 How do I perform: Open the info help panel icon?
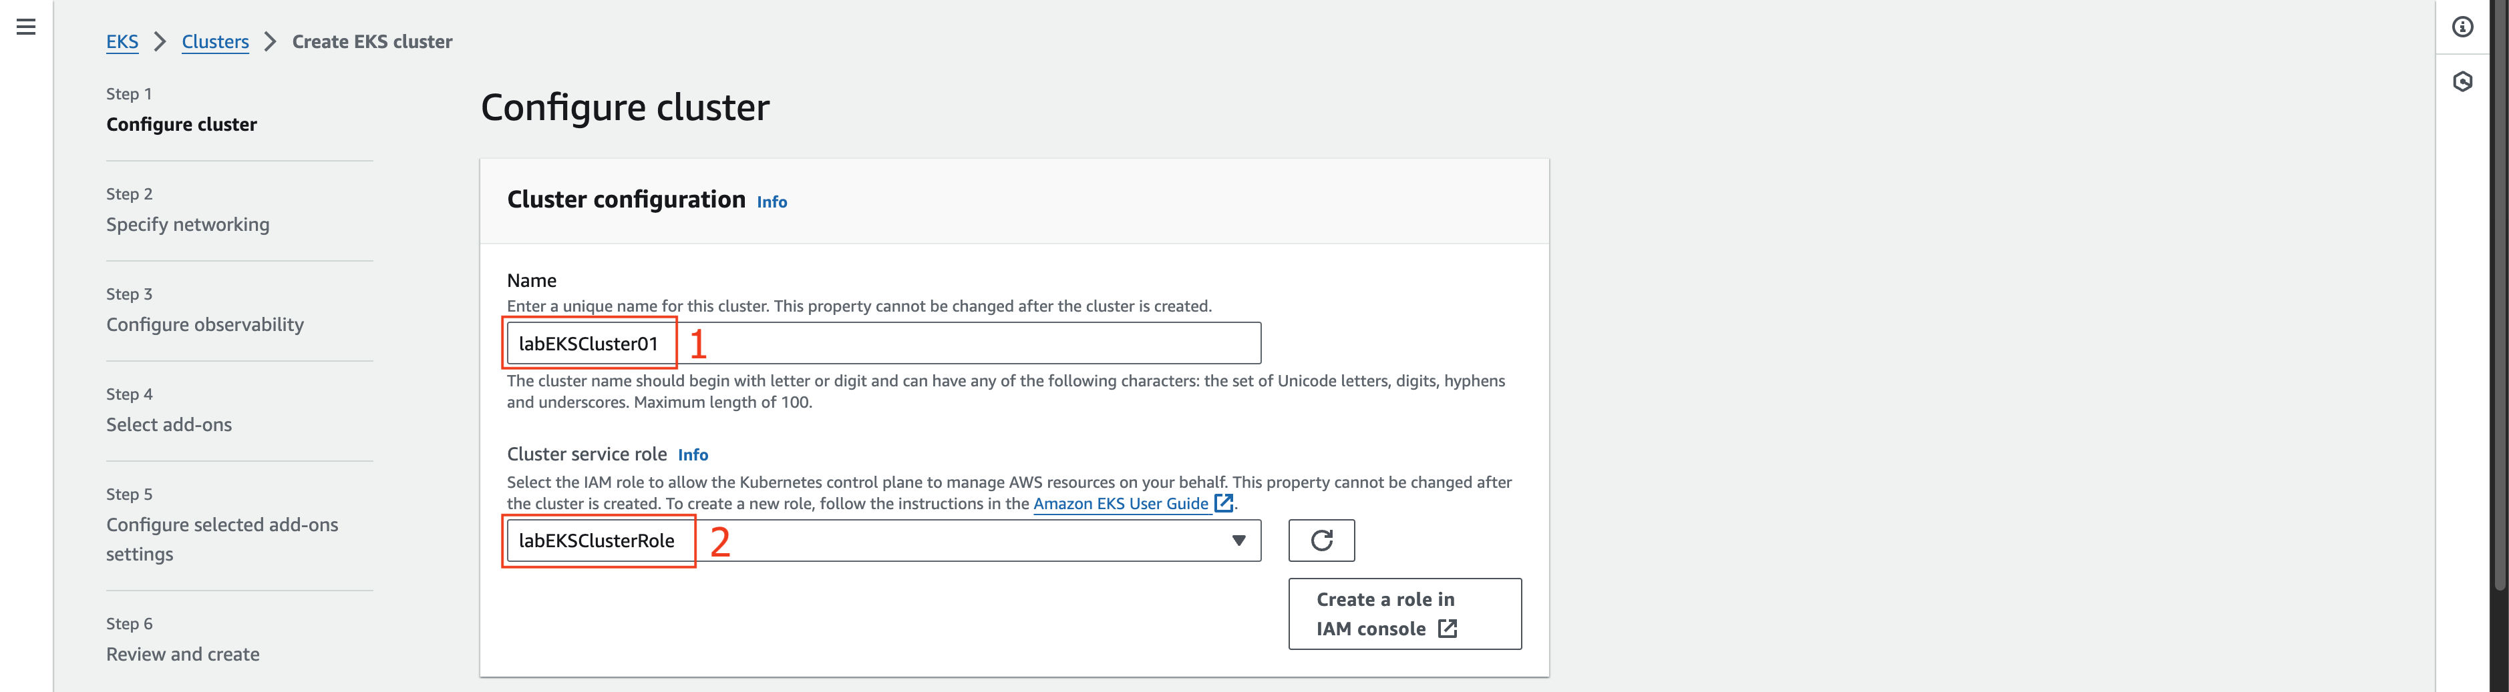click(2462, 27)
